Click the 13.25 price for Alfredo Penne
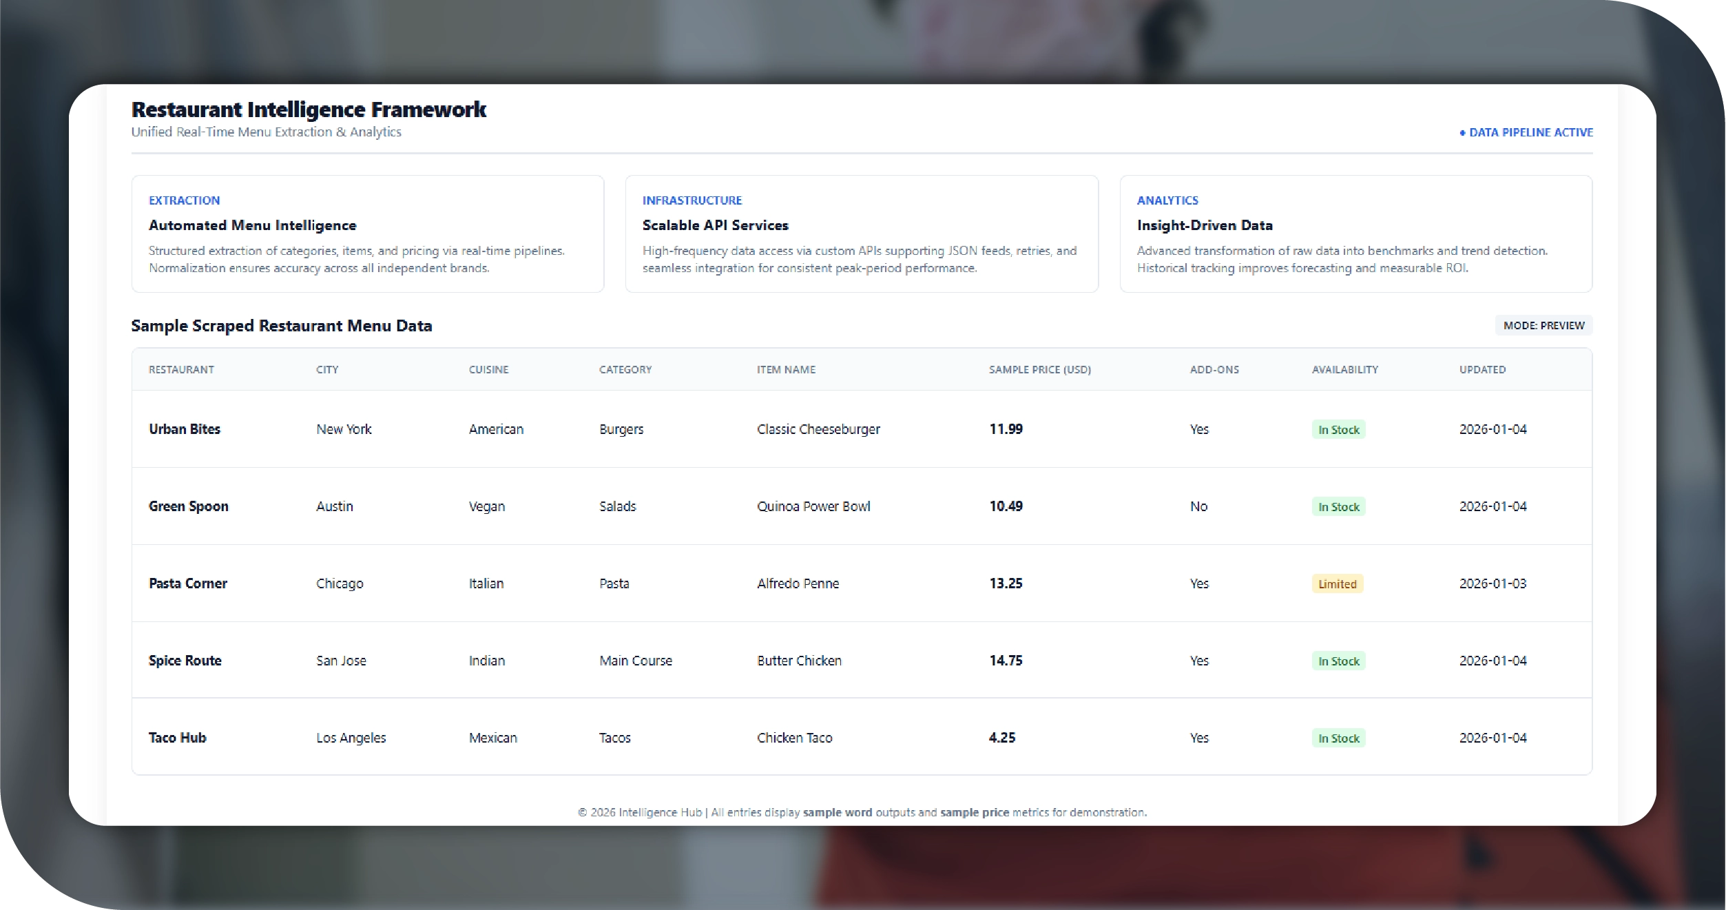Viewport: 1726px width, 910px height. pos(1006,583)
